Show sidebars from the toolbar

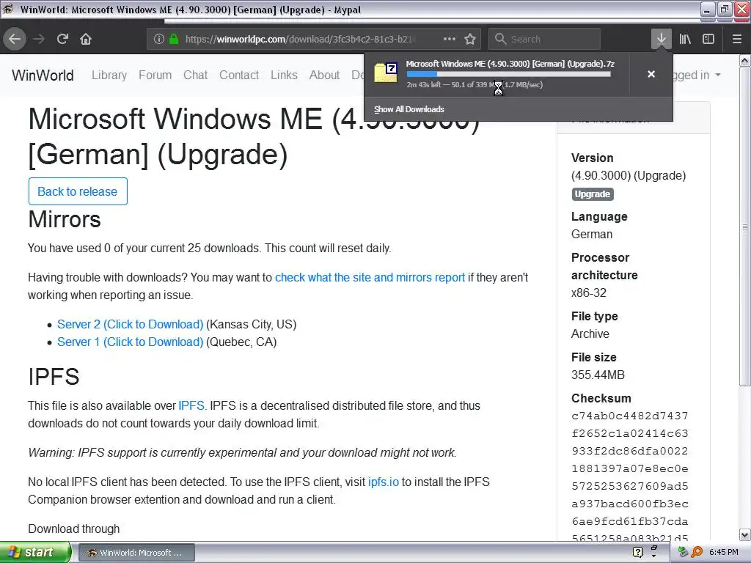point(708,39)
